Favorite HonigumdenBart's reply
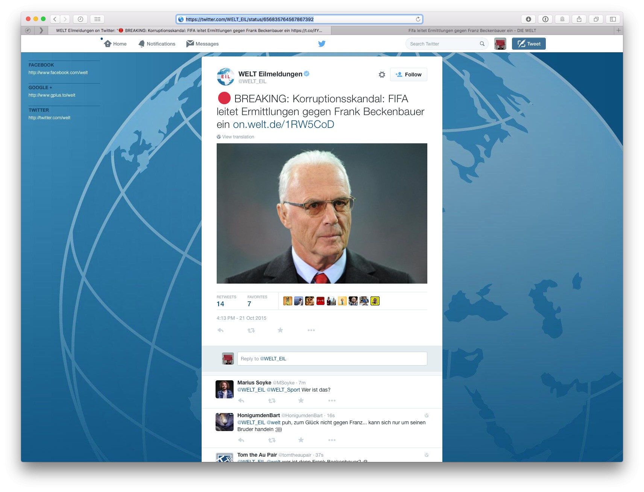The height and width of the screenshot is (492, 644). tap(301, 440)
